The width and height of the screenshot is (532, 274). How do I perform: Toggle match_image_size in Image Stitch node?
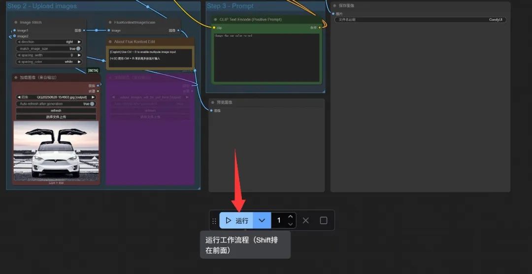click(78, 49)
